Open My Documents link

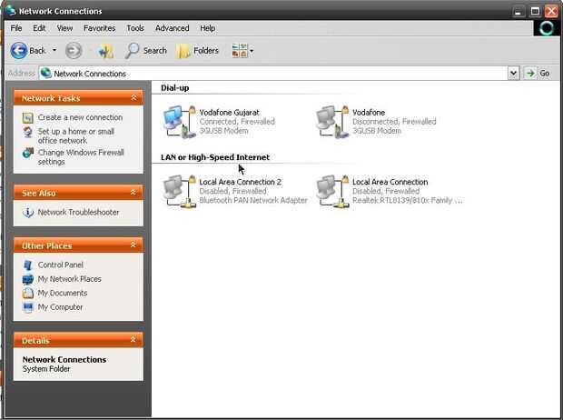[x=63, y=293]
